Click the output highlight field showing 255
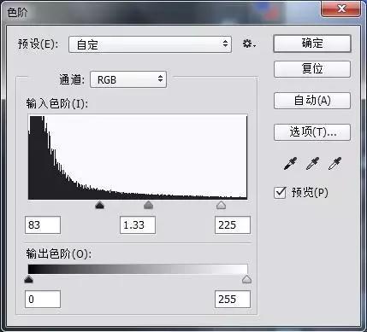367x332 pixels. (233, 299)
